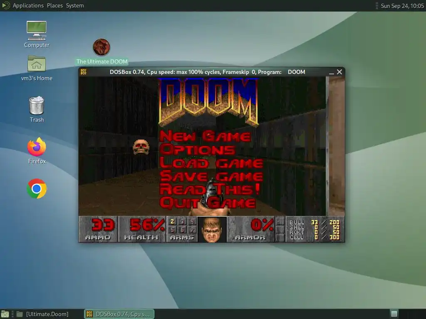Image resolution: width=426 pixels, height=319 pixels.
Task: Click the 33 AMMO counter
Action: (x=98, y=229)
